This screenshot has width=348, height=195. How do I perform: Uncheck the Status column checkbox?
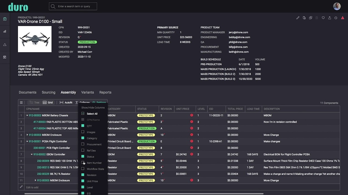click(x=83, y=157)
